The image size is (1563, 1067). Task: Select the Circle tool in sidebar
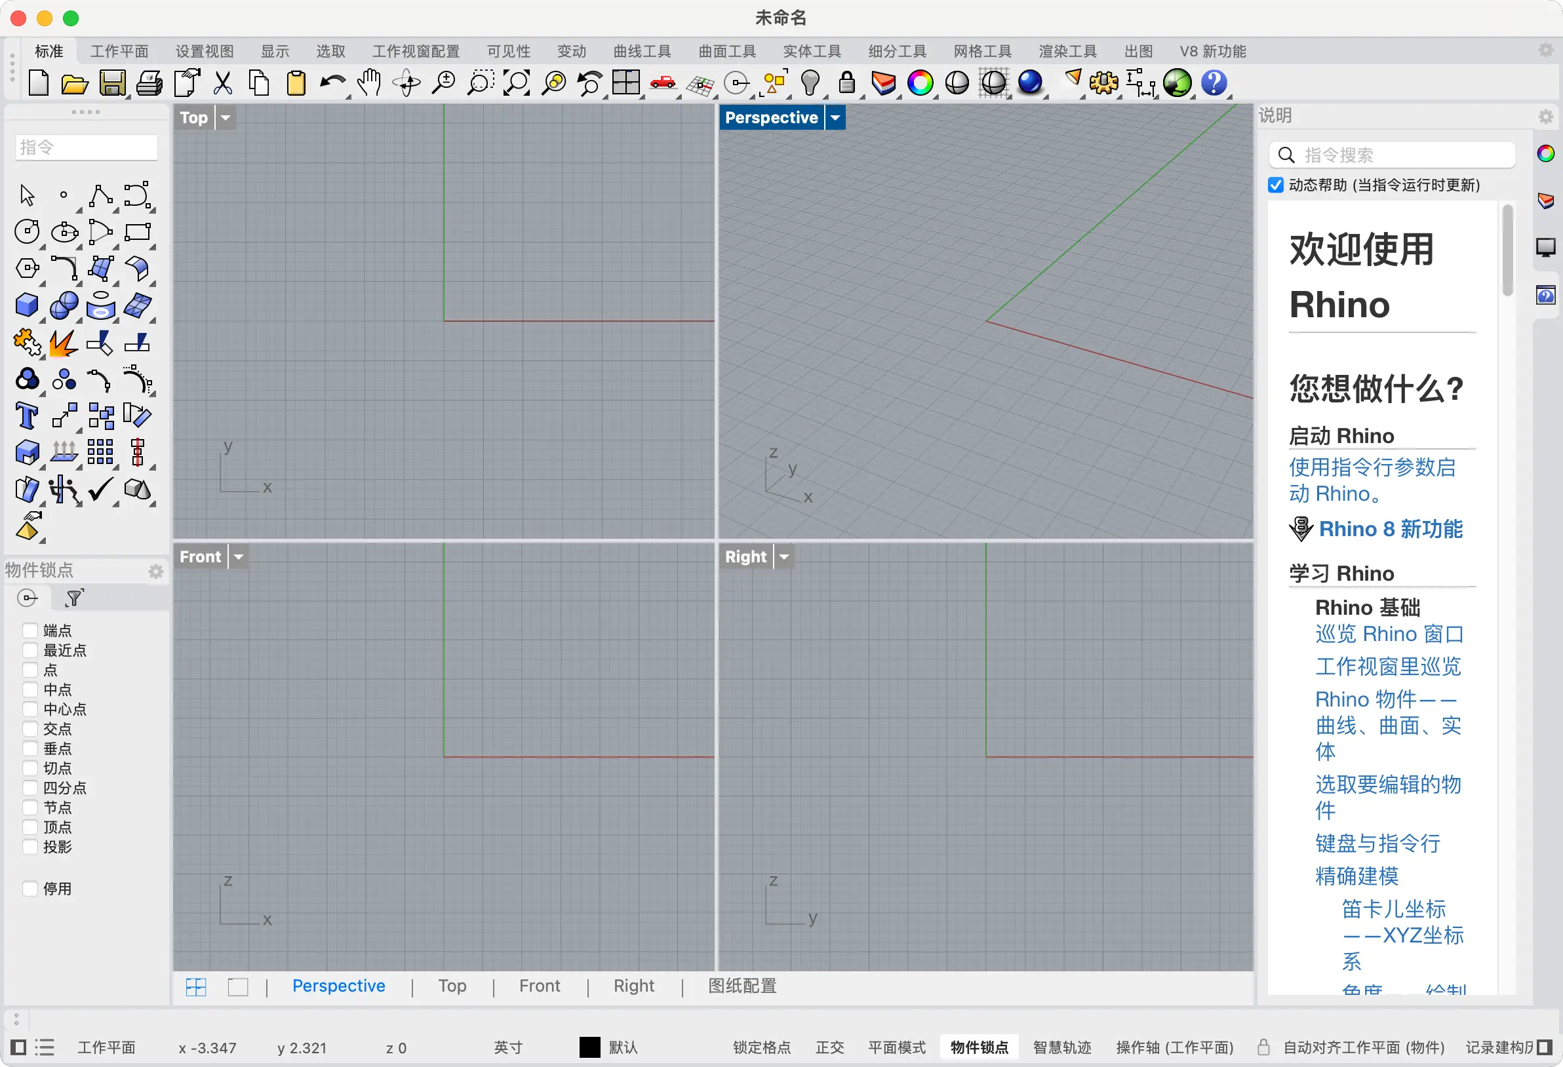[27, 232]
